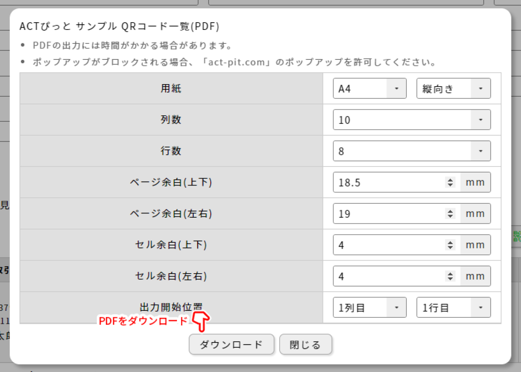Click the green QR code icon behind the dialog
The width and height of the screenshot is (521, 372).
coord(517,236)
